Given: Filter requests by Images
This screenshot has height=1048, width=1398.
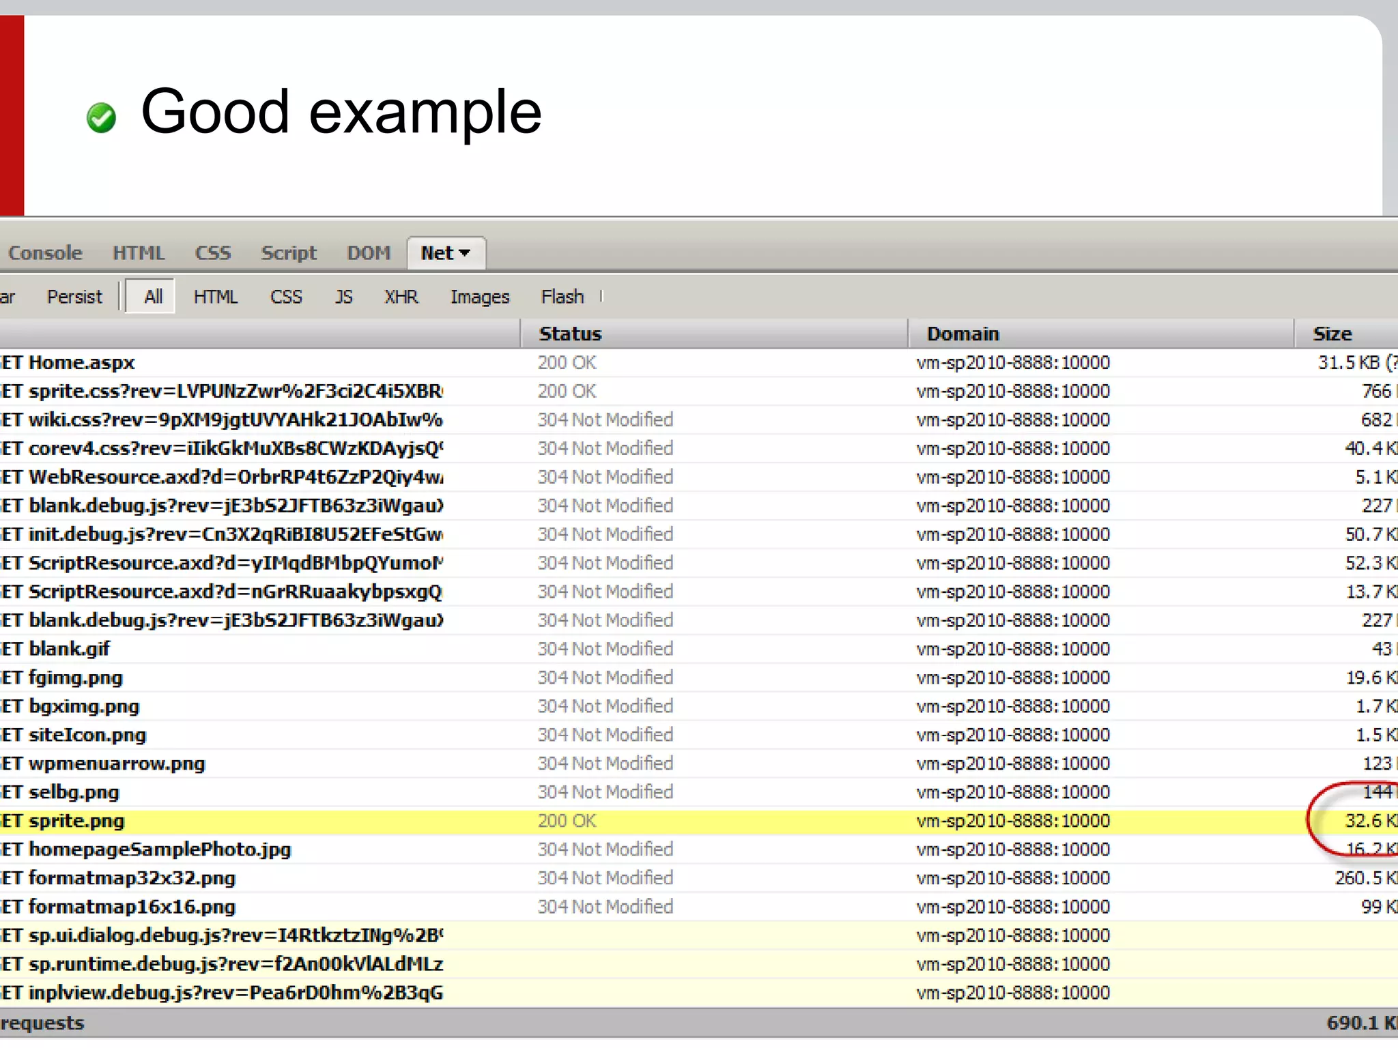Looking at the screenshot, I should tap(479, 297).
